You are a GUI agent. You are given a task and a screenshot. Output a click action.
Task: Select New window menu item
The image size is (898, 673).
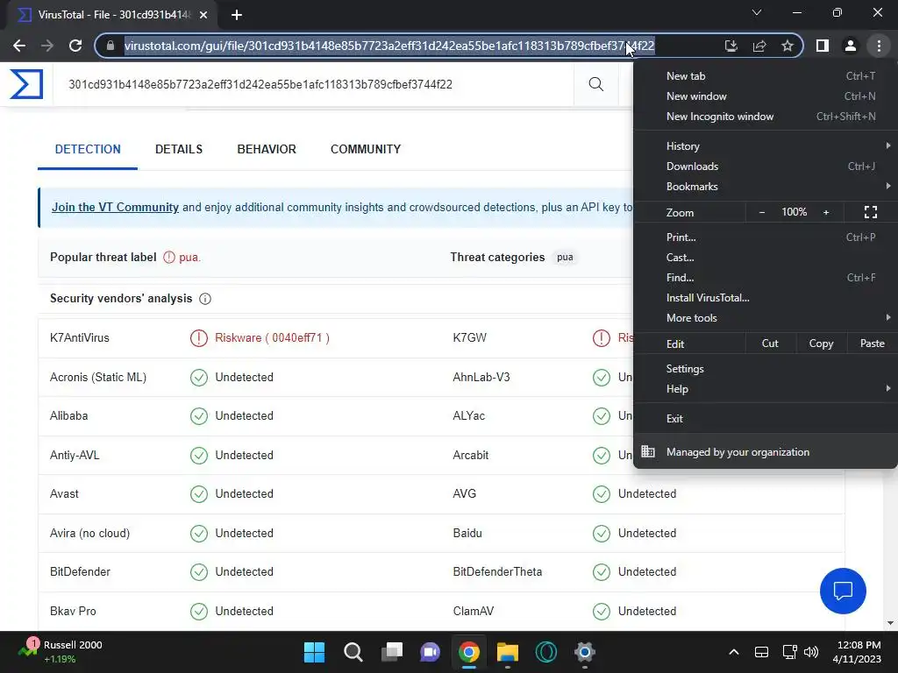tap(765, 96)
